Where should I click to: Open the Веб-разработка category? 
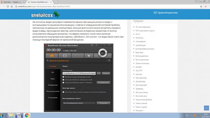point(142,56)
